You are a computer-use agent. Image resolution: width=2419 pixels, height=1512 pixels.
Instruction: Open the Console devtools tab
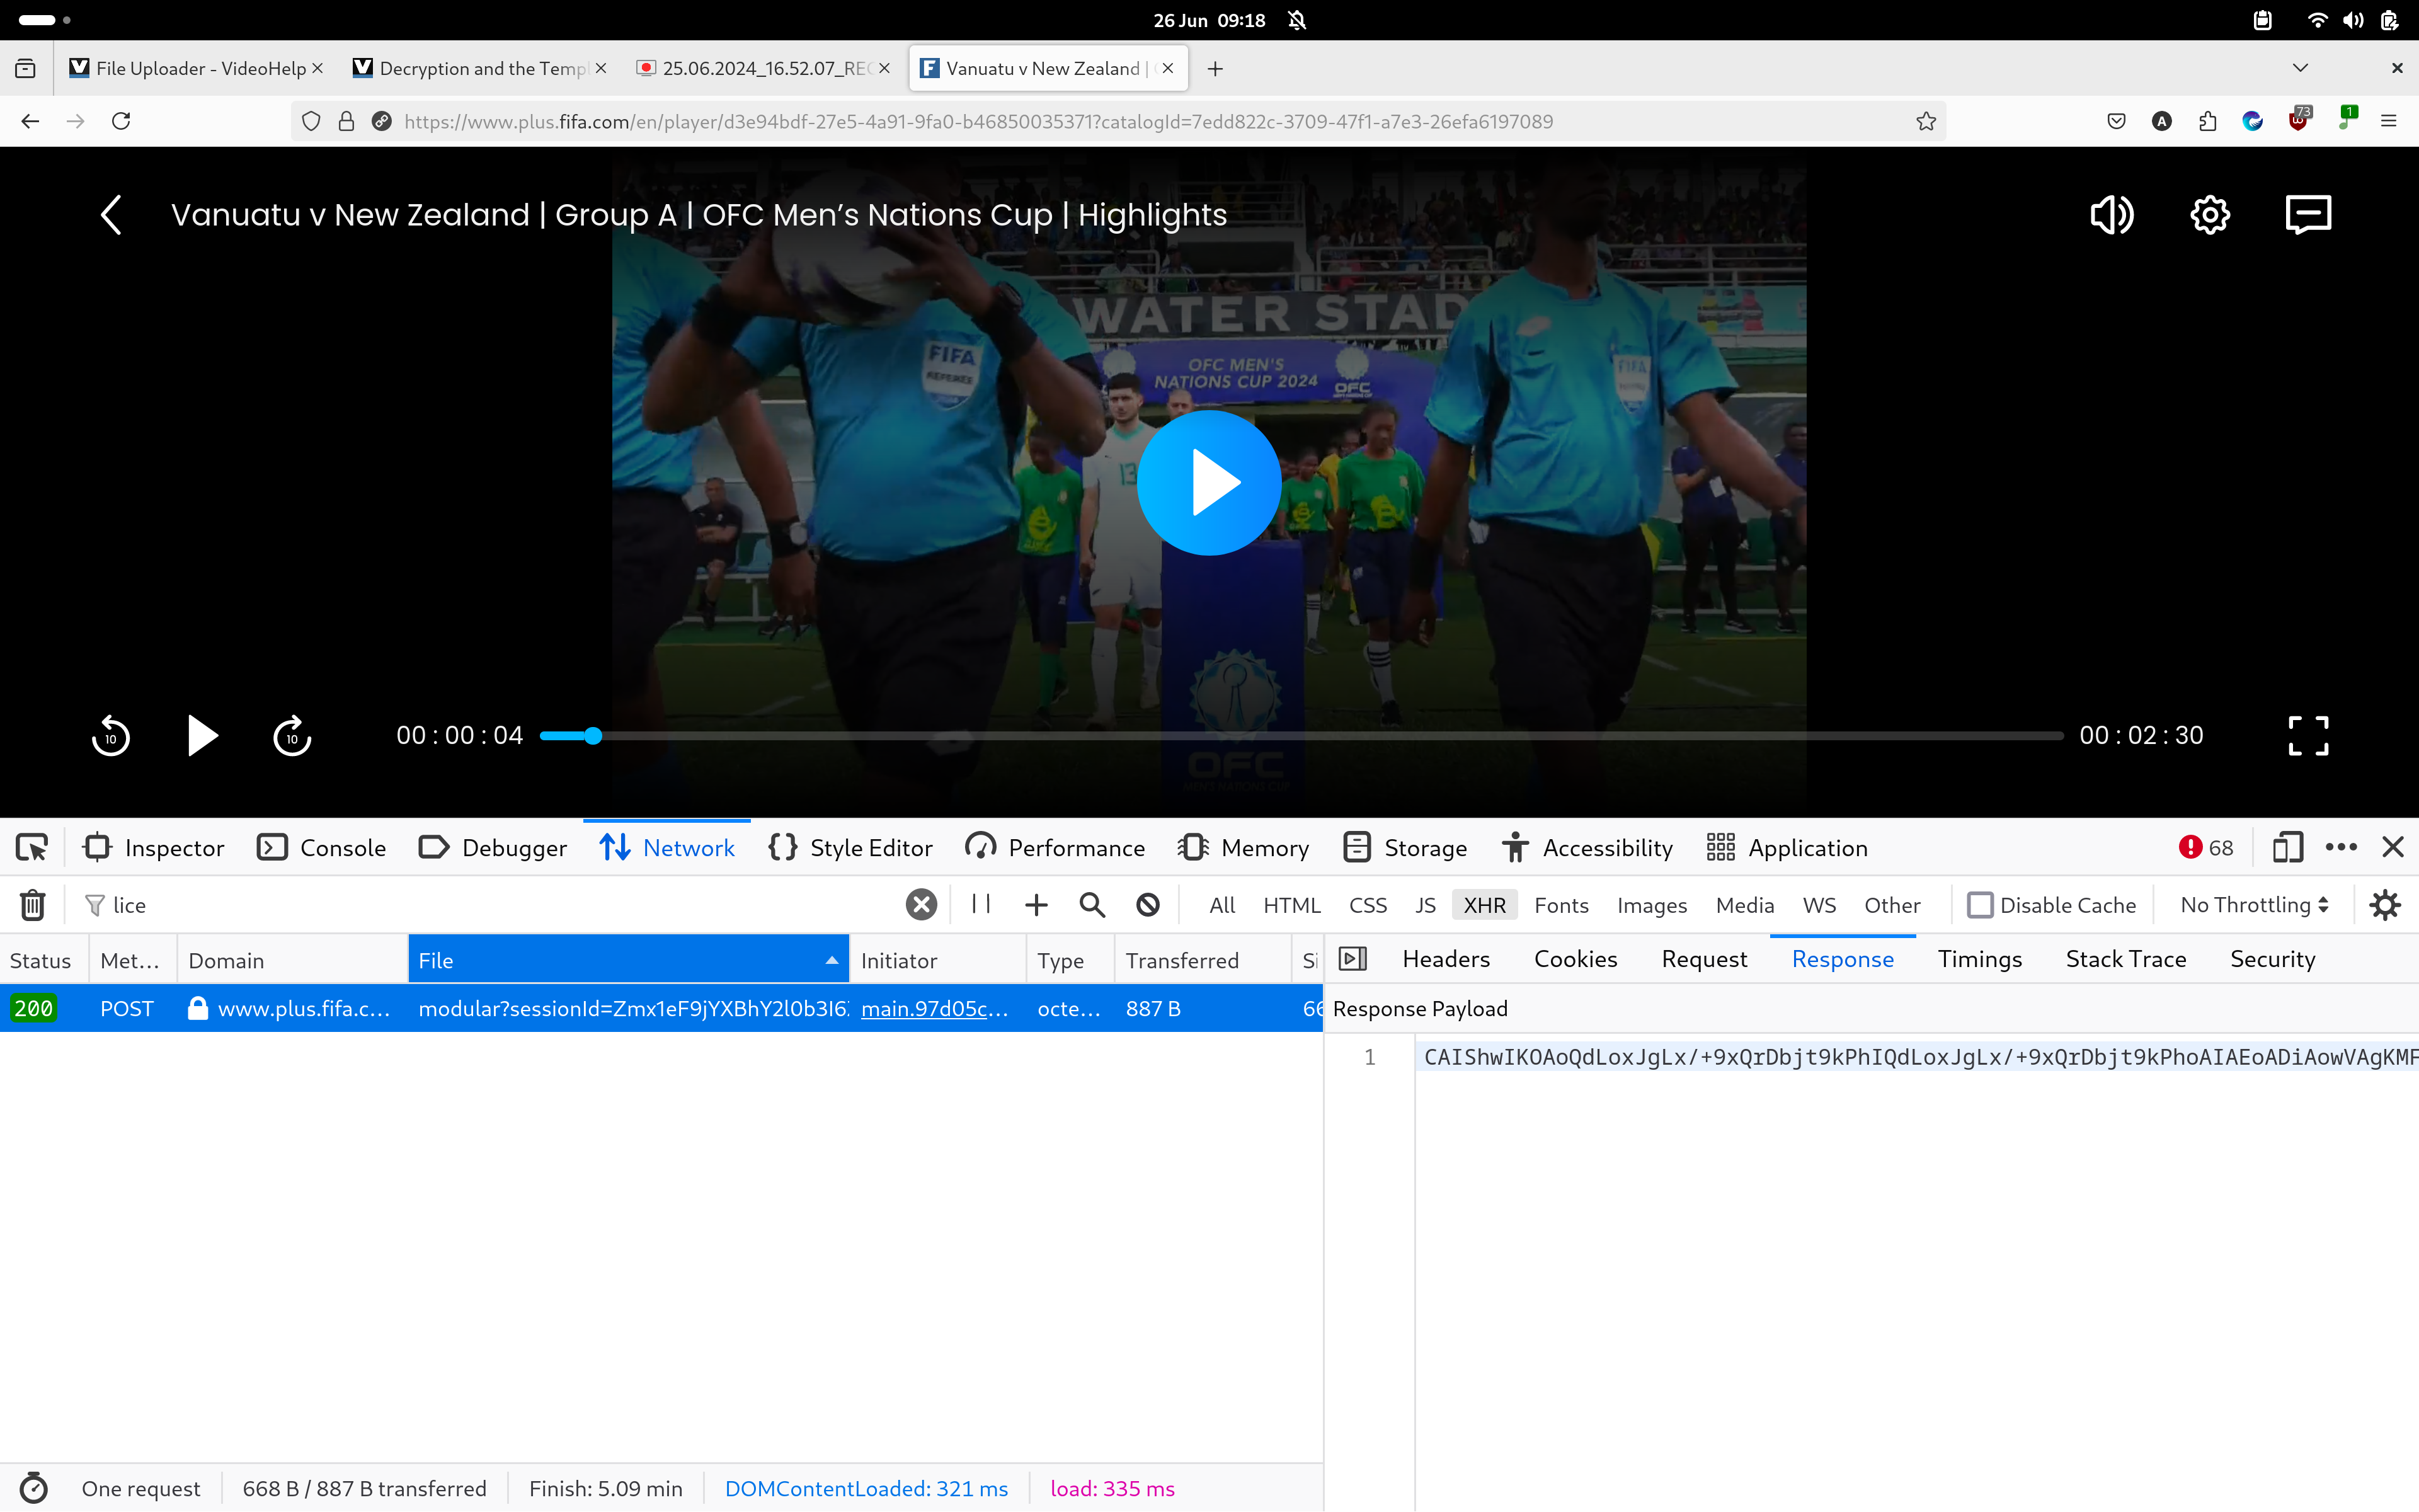tap(322, 848)
